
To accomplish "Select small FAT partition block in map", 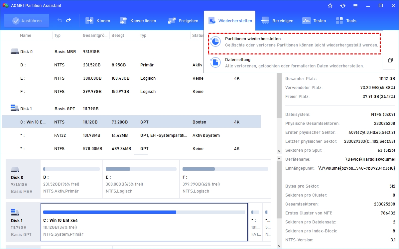I will [255, 222].
